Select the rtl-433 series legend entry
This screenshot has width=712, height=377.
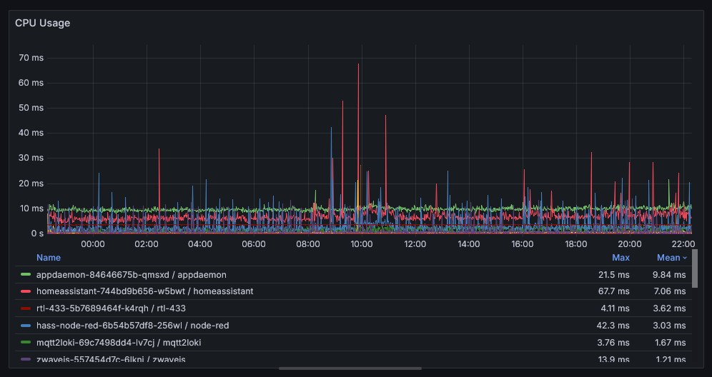click(111, 308)
